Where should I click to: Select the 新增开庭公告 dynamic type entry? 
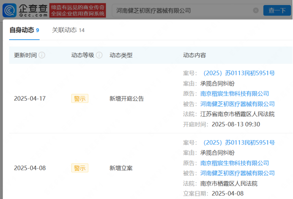point(126,98)
